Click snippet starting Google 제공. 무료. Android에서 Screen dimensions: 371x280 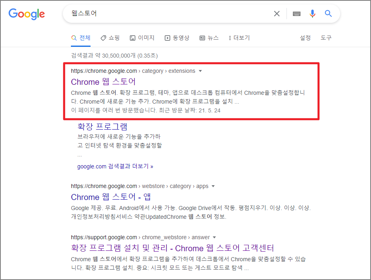(x=191, y=212)
